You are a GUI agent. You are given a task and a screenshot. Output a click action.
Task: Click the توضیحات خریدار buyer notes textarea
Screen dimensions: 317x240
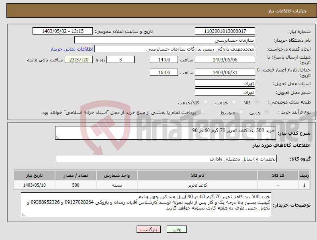(x=146, y=205)
